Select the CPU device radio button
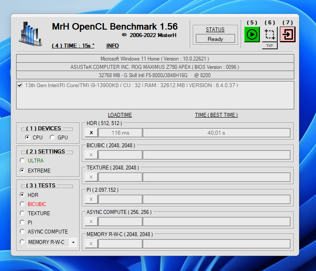This screenshot has width=316, height=271. click(x=27, y=137)
